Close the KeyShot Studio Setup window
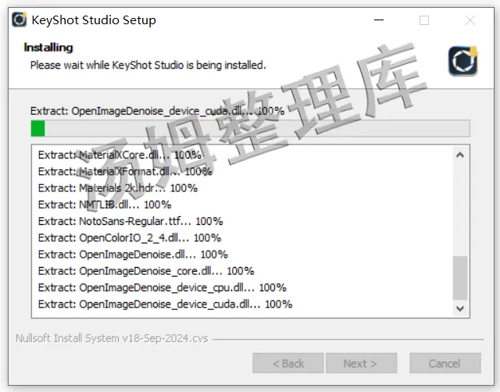Viewport: 500px width, 392px height. 470,20
